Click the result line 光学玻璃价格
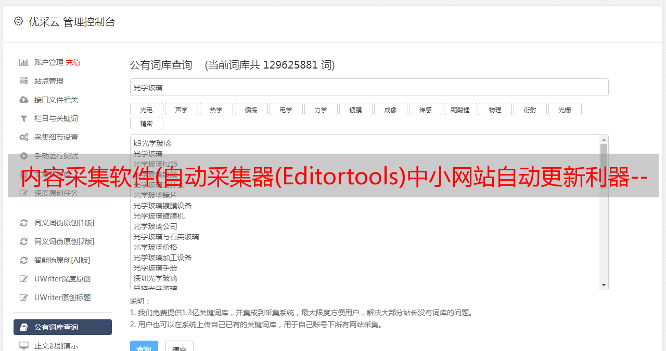 tap(155, 247)
